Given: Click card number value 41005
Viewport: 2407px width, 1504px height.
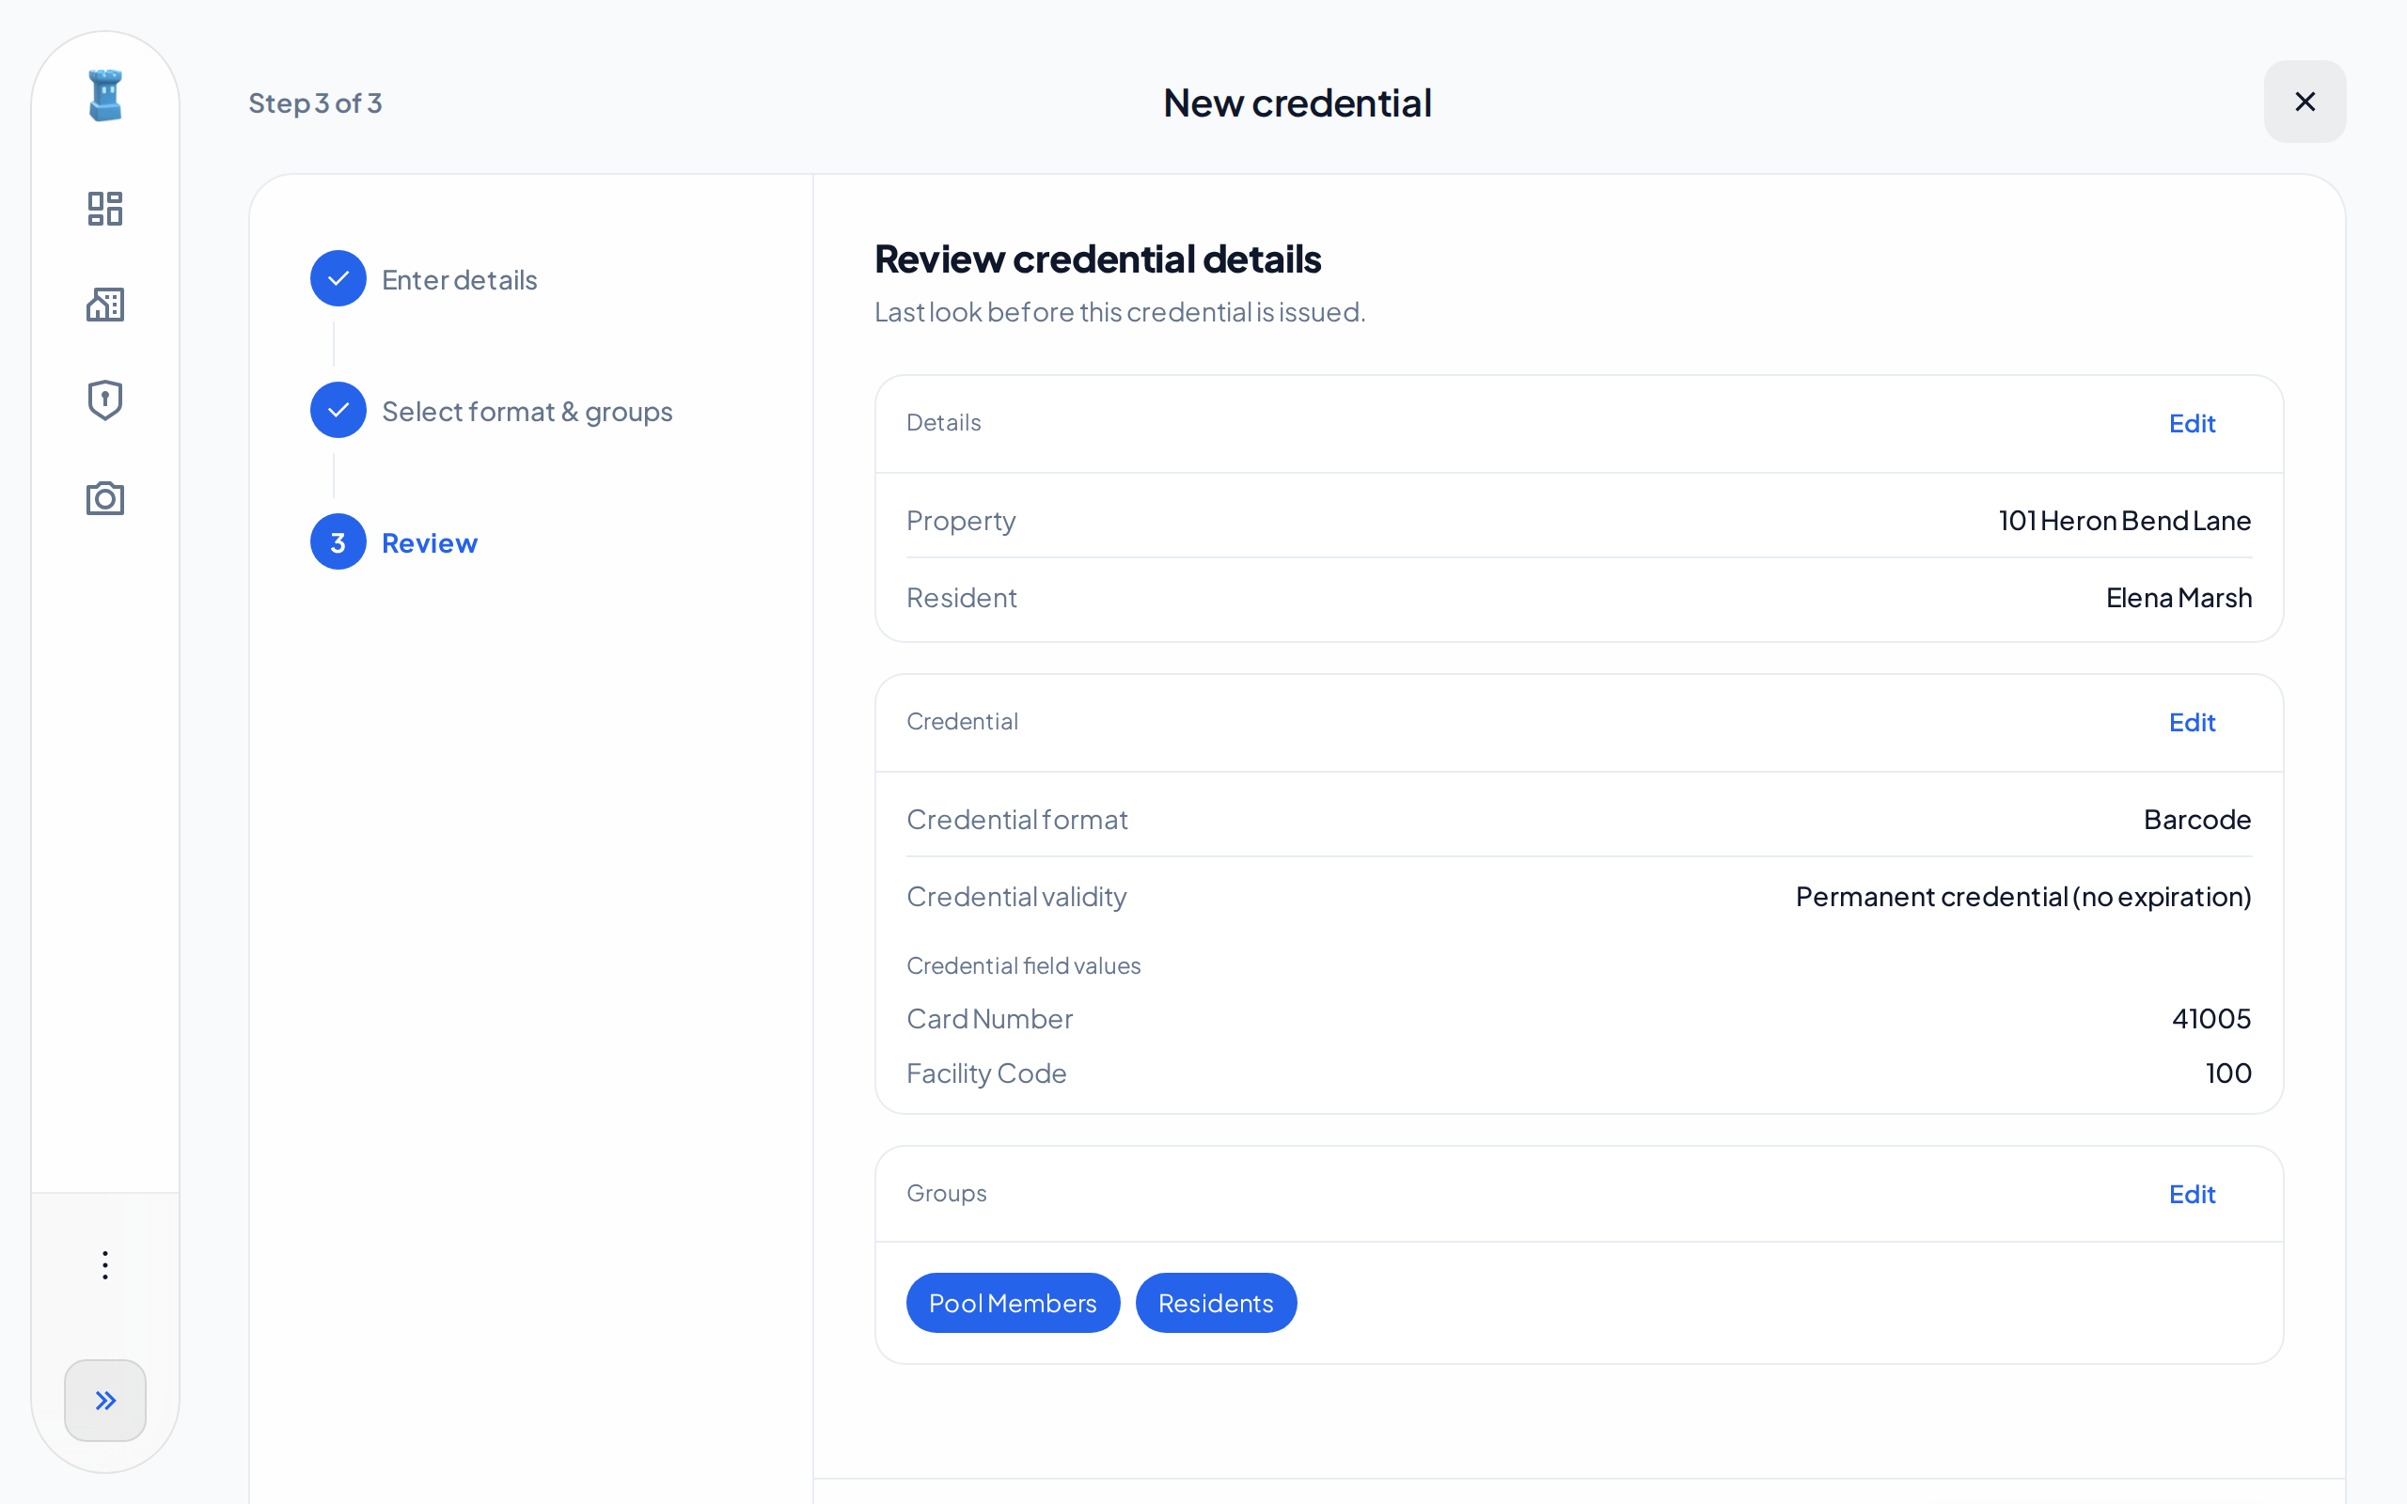Looking at the screenshot, I should click(x=2211, y=1019).
